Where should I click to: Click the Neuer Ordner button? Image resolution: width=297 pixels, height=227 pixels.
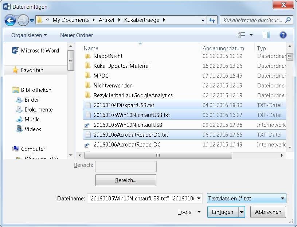[x=77, y=35]
